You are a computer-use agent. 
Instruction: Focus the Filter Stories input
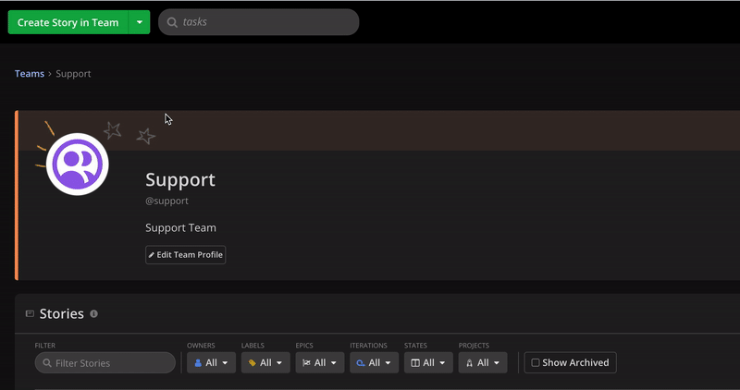(105, 362)
